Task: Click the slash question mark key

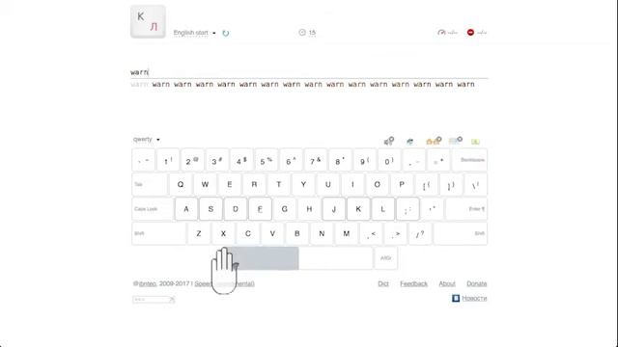Action: 420,233
